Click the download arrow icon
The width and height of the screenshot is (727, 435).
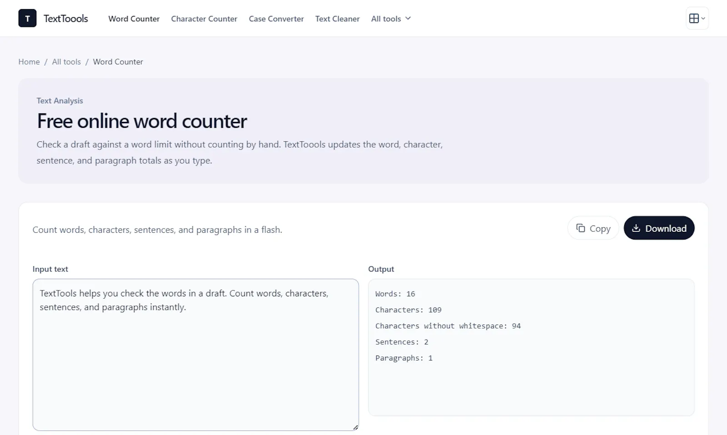pos(636,228)
